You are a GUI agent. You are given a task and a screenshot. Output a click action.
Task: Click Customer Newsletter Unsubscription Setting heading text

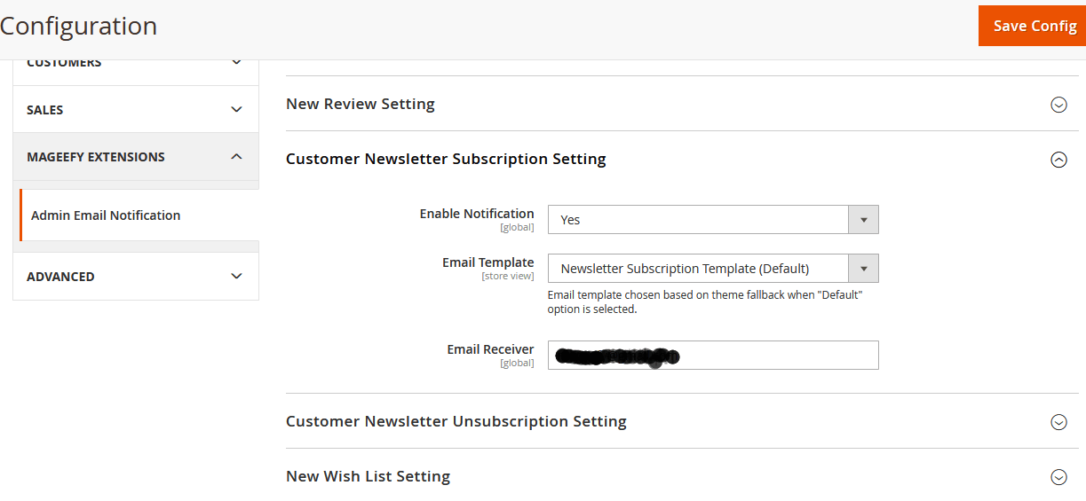click(456, 421)
